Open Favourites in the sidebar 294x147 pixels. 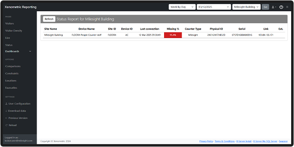(x=11, y=88)
